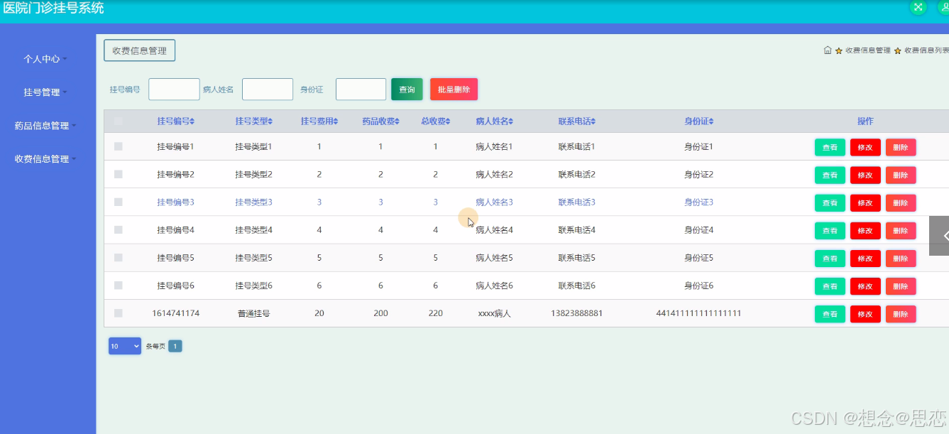The width and height of the screenshot is (949, 434).
Task: Sort by 挂号费用 column sort arrows
Action: [x=336, y=121]
